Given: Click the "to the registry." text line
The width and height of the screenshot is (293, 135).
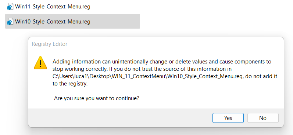Looking at the screenshot, I should (70, 84).
